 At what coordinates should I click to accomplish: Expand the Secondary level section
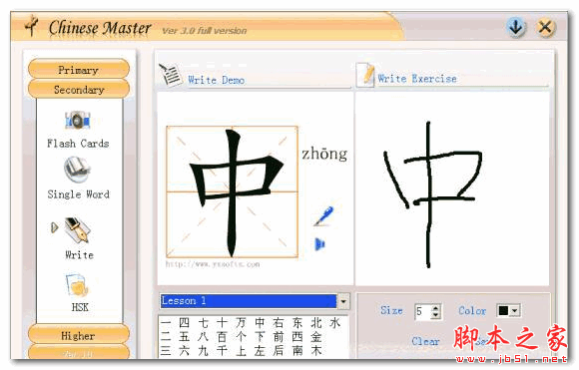point(78,89)
